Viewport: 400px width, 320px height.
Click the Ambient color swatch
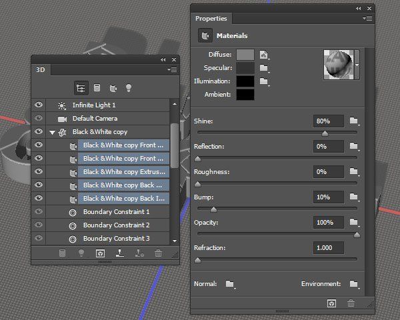click(245, 95)
